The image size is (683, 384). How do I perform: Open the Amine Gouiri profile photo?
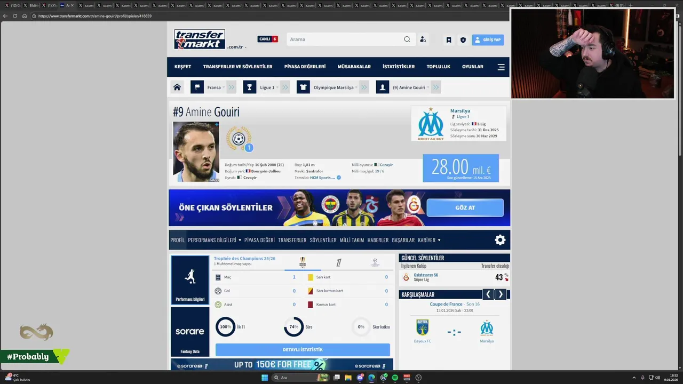coord(196,152)
